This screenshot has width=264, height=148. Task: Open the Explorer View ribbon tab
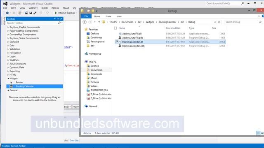point(119,16)
